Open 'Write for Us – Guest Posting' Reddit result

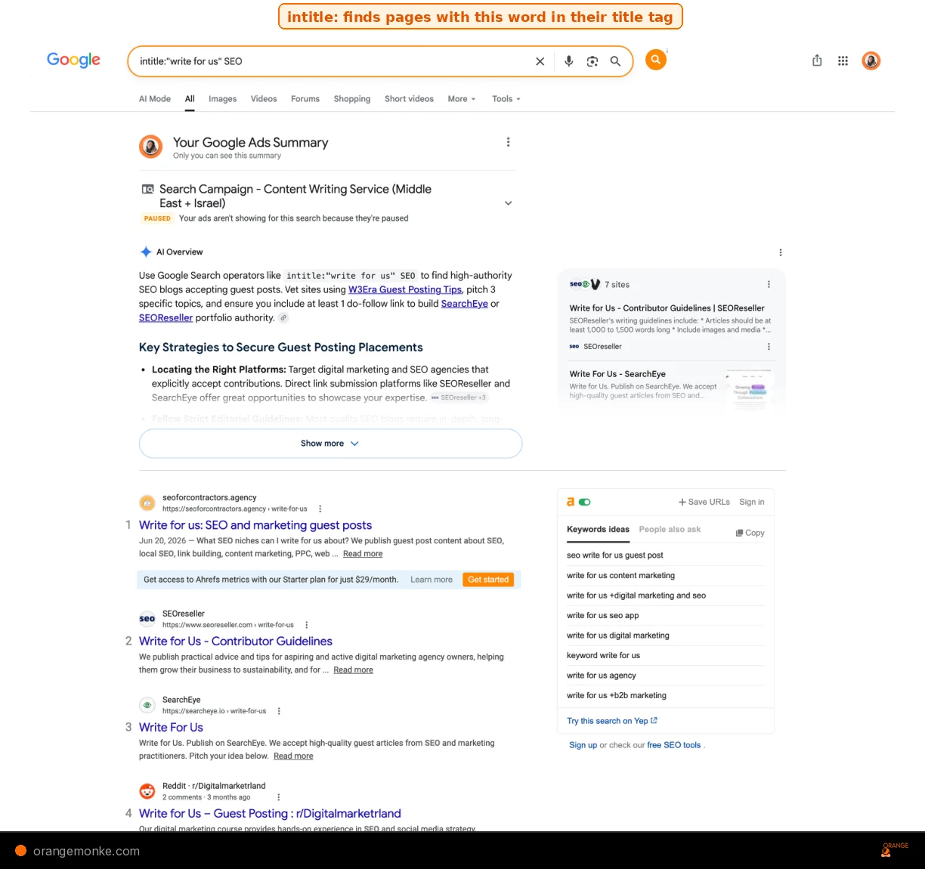point(270,814)
